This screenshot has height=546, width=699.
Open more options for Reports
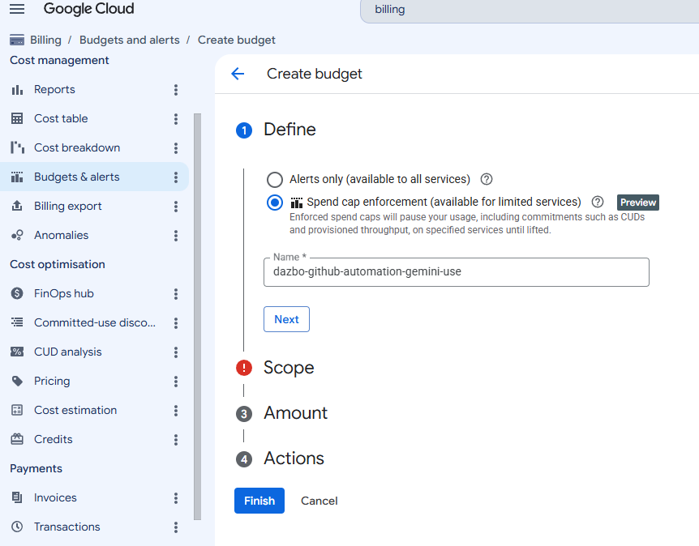tap(176, 90)
